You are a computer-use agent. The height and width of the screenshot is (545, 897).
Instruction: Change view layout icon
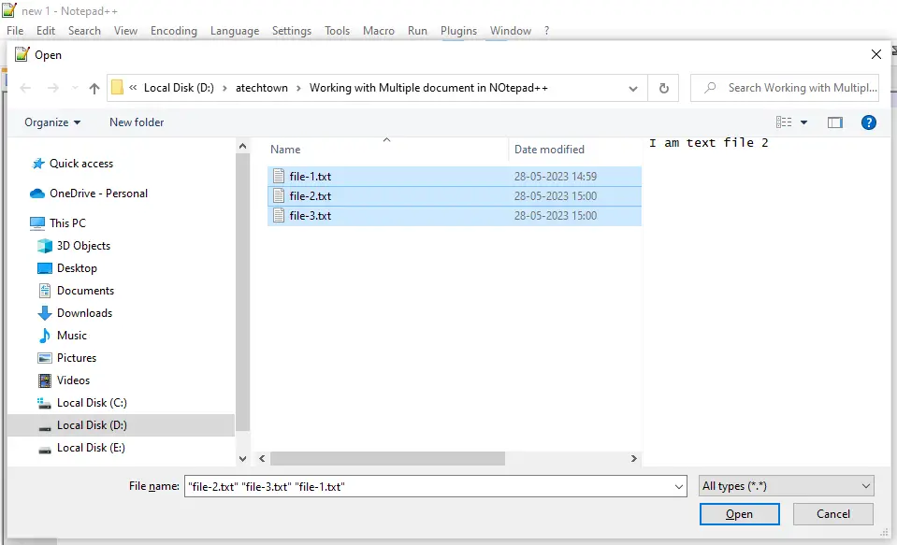point(784,122)
